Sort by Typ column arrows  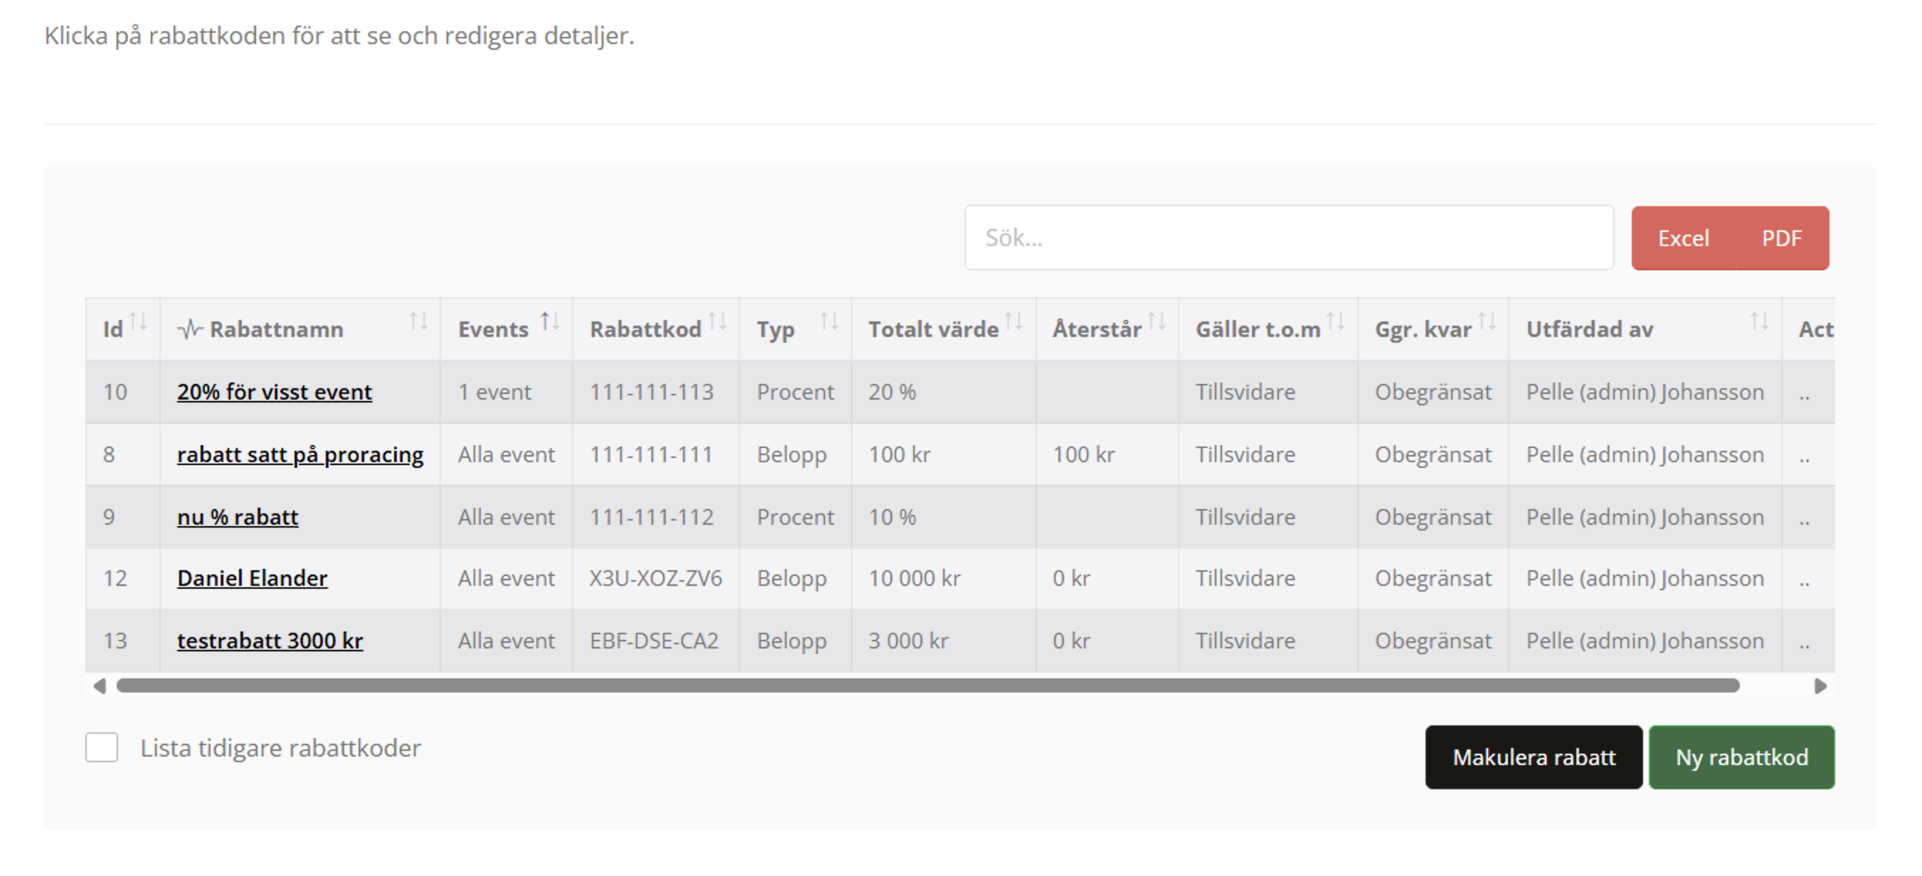(829, 322)
